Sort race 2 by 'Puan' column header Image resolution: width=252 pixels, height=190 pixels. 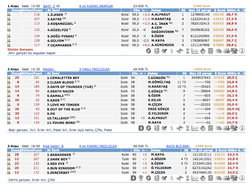(x=37, y=73)
